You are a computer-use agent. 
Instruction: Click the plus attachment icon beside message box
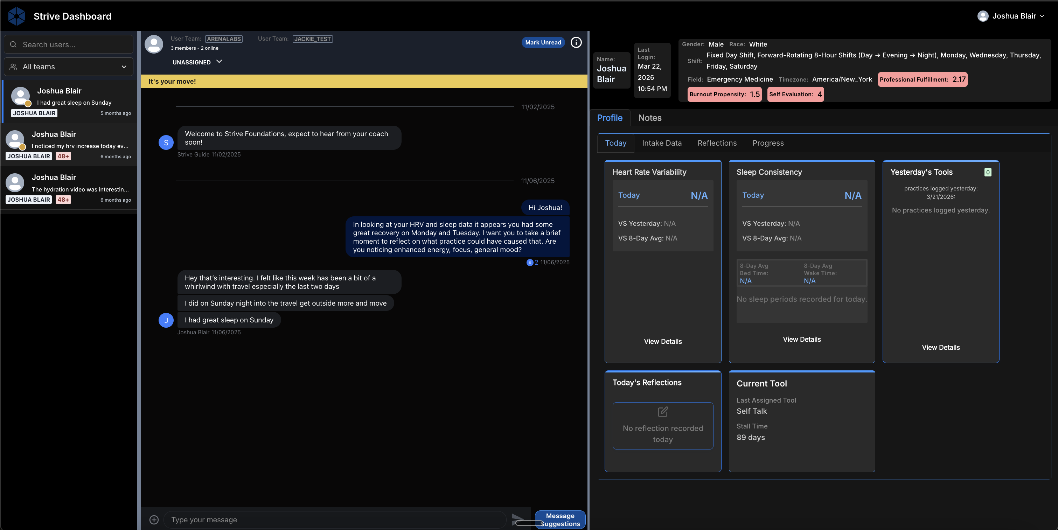coord(154,520)
